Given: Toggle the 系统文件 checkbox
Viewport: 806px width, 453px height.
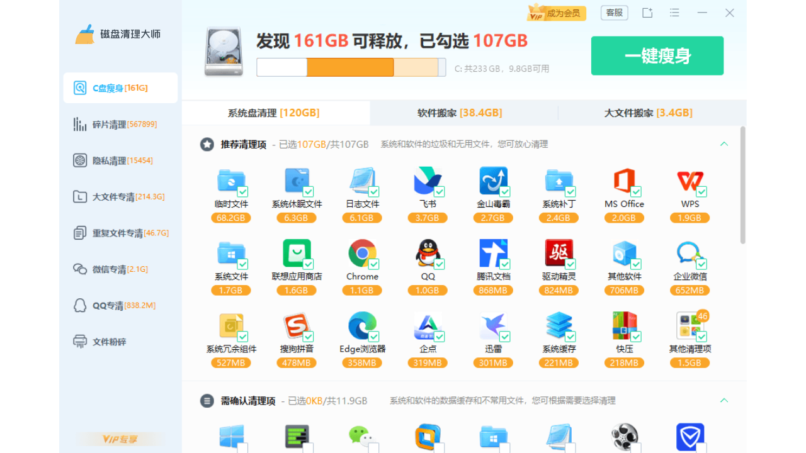Looking at the screenshot, I should (x=242, y=264).
